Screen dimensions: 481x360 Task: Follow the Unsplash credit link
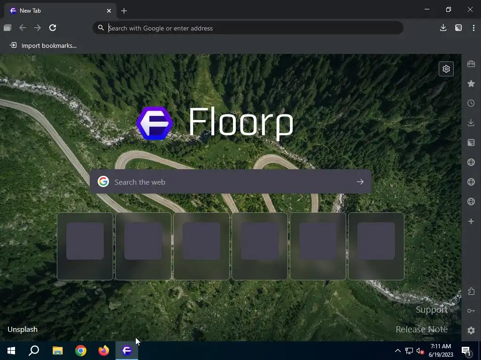pyautogui.click(x=23, y=330)
